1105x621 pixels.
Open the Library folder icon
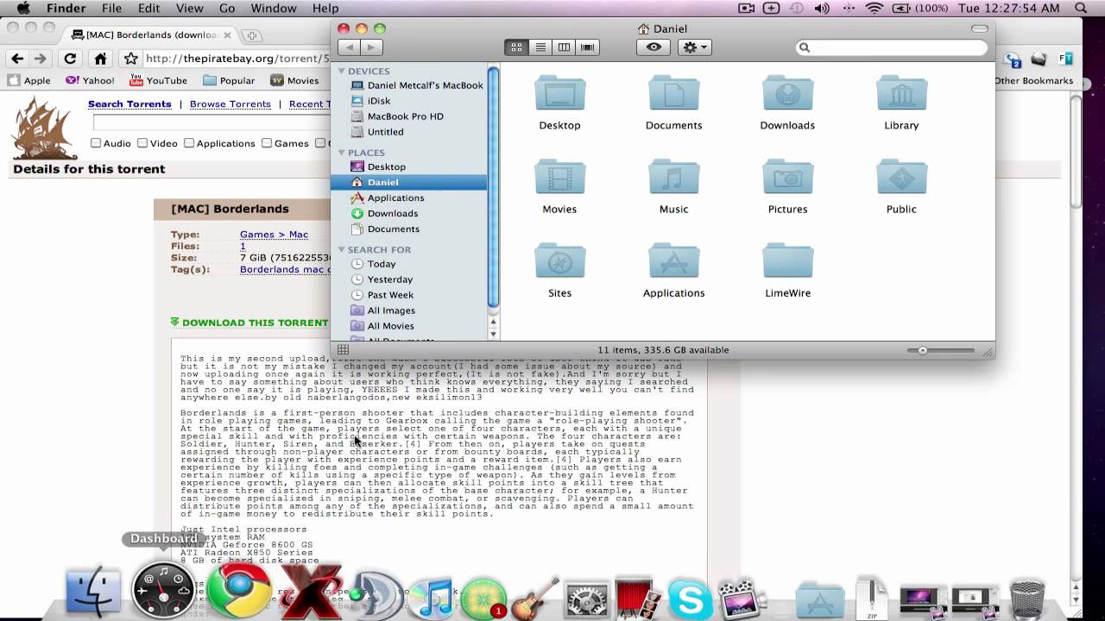click(901, 93)
